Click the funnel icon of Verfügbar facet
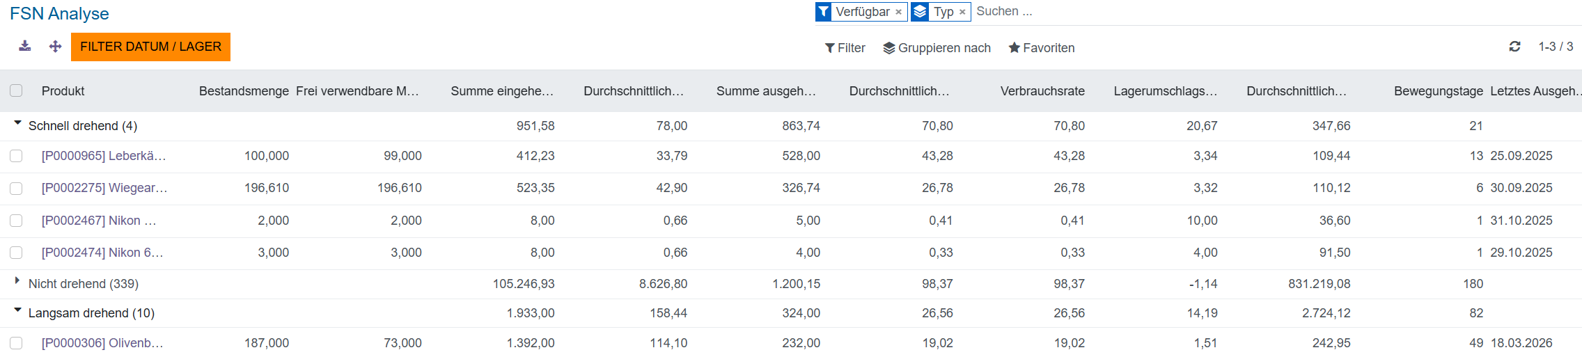Screen dimensions: 1582x357 (x=824, y=12)
